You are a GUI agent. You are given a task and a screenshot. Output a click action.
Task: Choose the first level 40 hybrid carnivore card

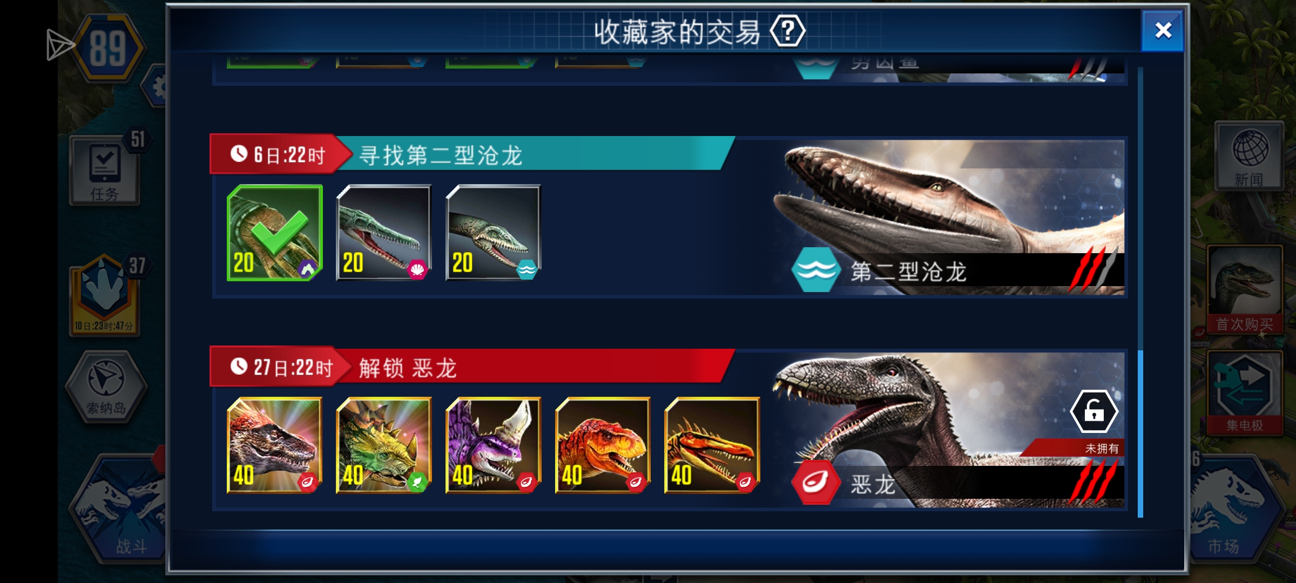click(275, 445)
